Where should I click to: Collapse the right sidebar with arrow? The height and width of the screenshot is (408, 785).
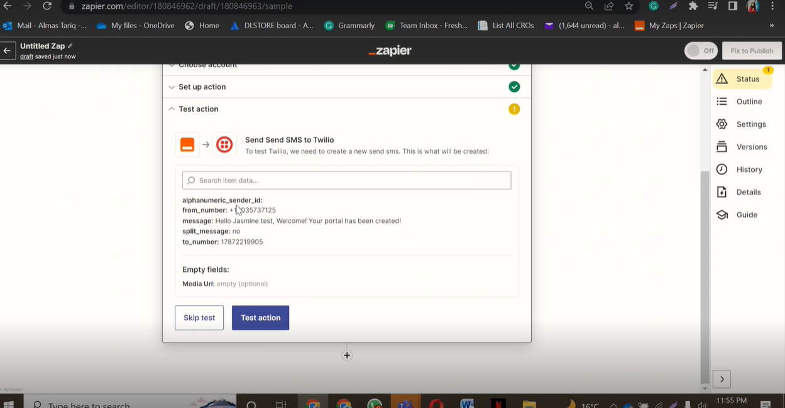click(722, 378)
